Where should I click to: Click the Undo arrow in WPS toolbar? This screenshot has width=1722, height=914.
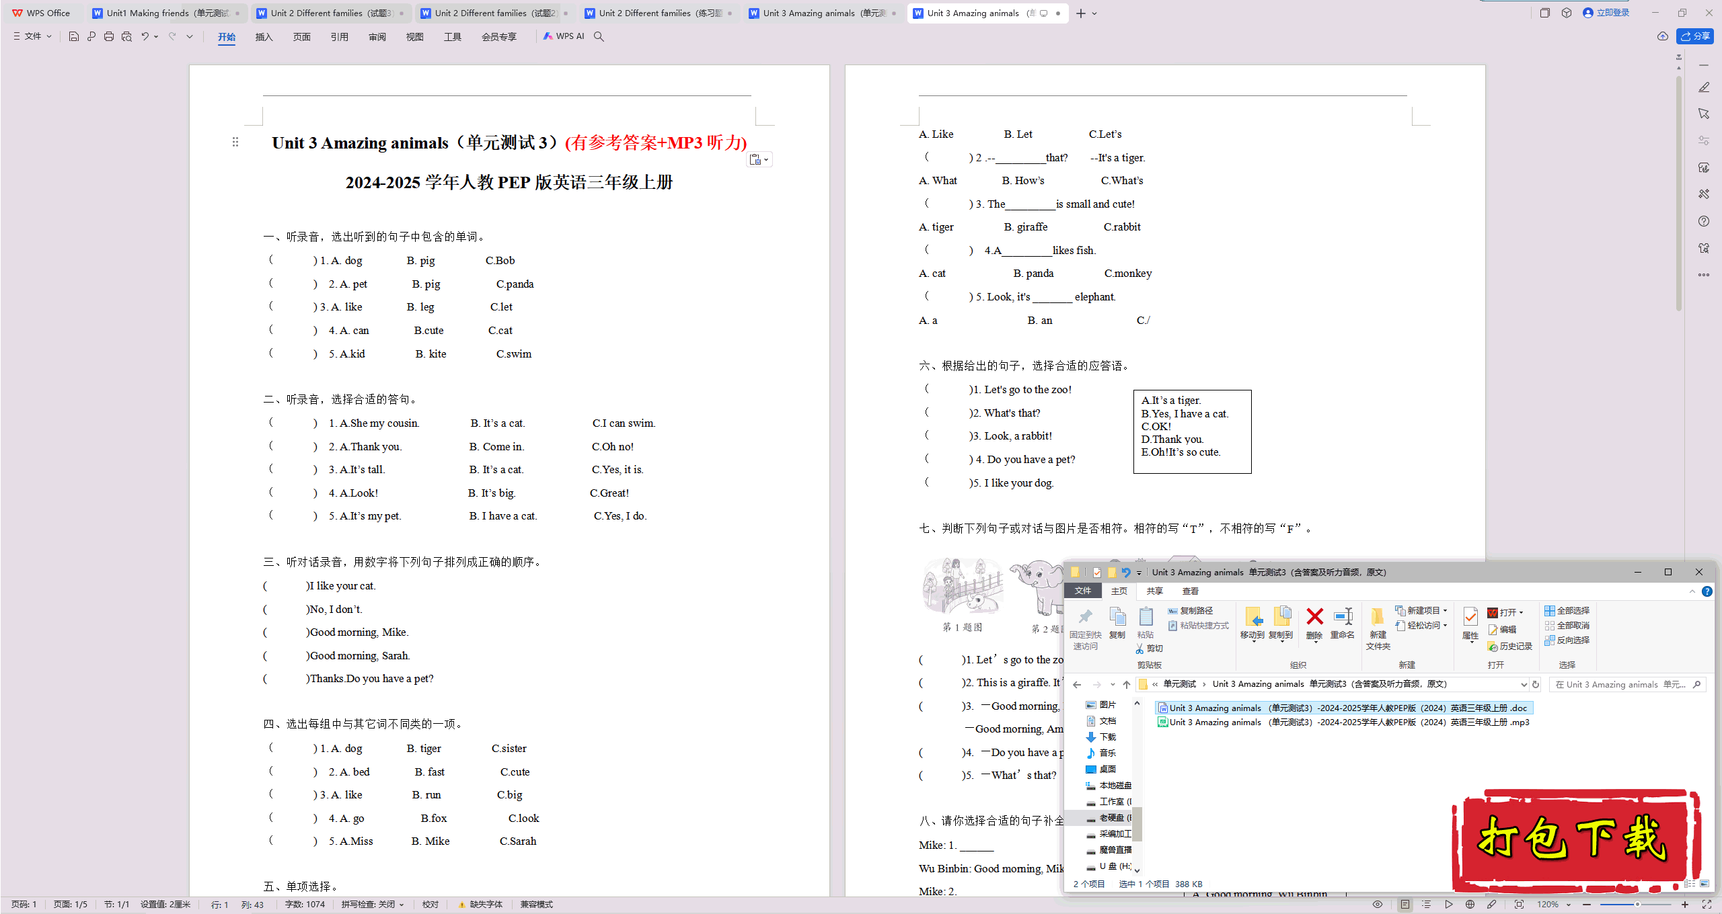tap(145, 36)
